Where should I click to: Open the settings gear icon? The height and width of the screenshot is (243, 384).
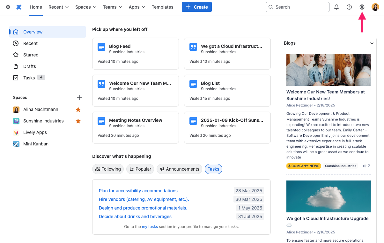362,7
